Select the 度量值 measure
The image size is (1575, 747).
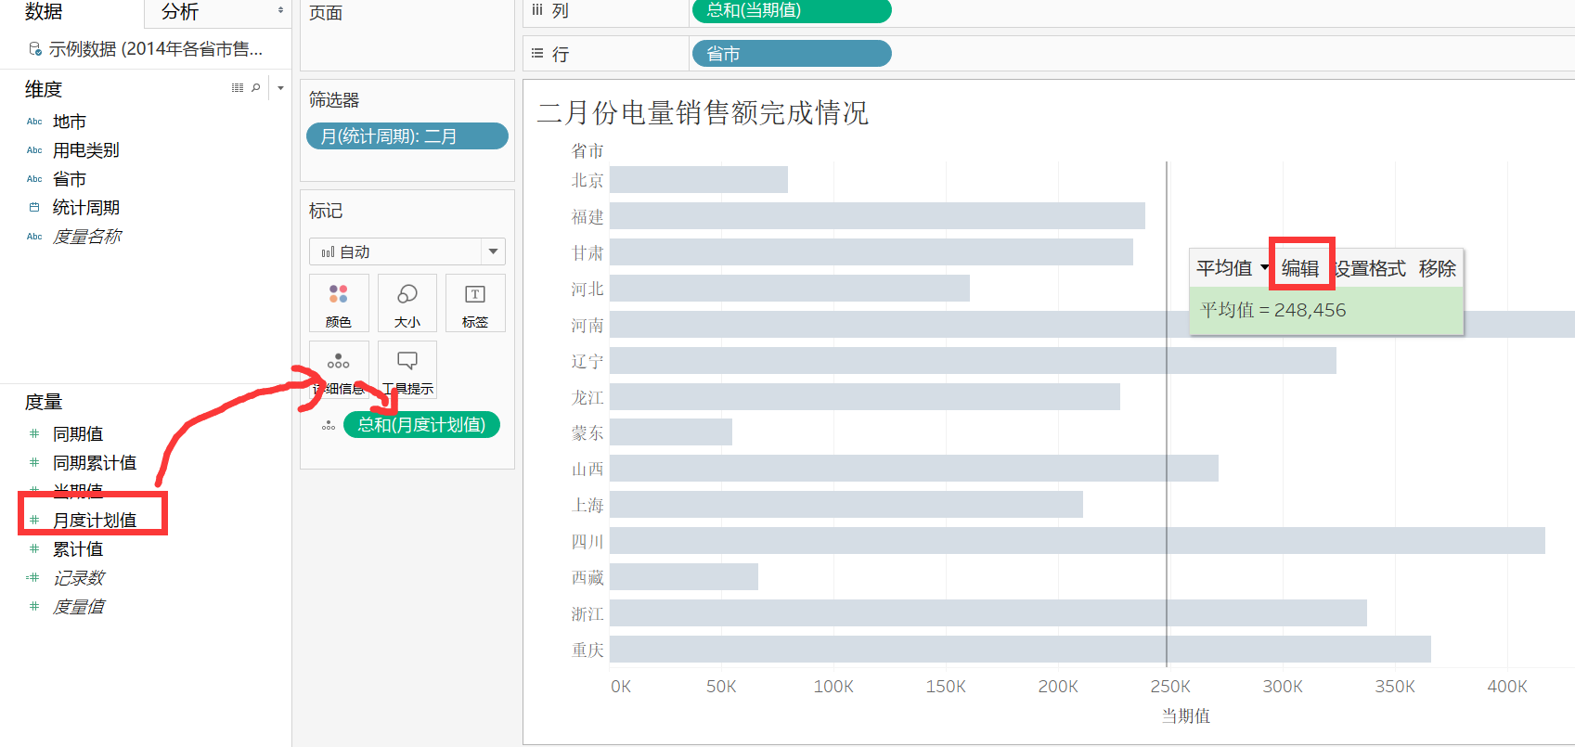[x=79, y=606]
